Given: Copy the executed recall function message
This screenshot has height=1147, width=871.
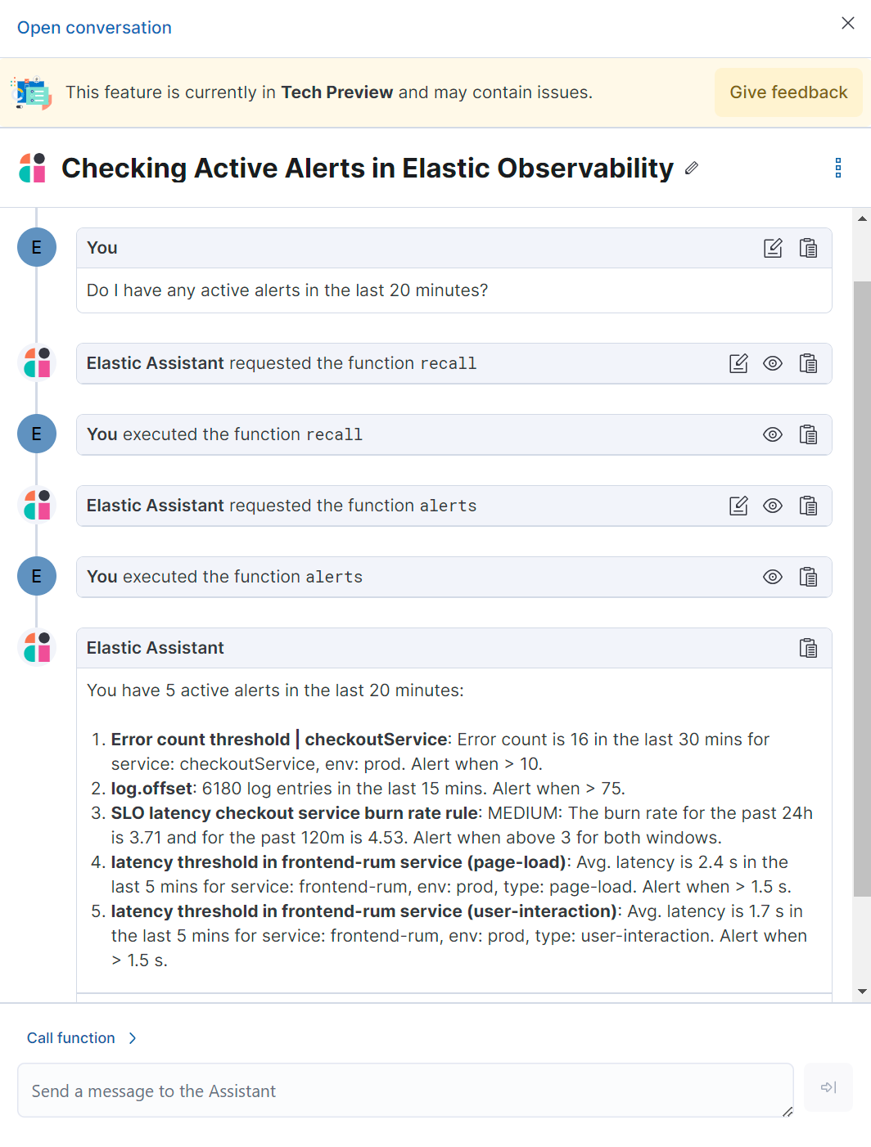Looking at the screenshot, I should 809,434.
